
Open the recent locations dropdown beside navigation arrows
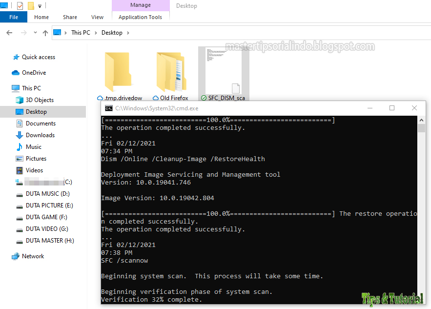tap(35, 32)
